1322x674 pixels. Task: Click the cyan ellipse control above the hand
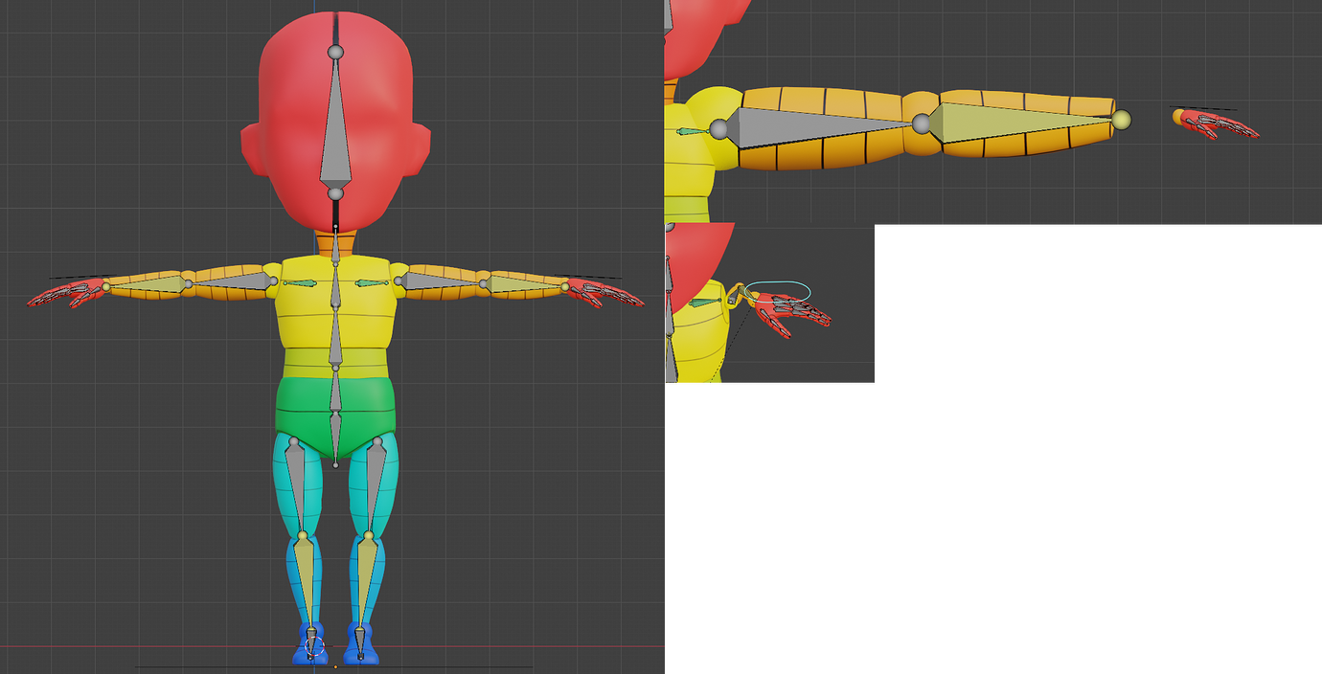778,290
